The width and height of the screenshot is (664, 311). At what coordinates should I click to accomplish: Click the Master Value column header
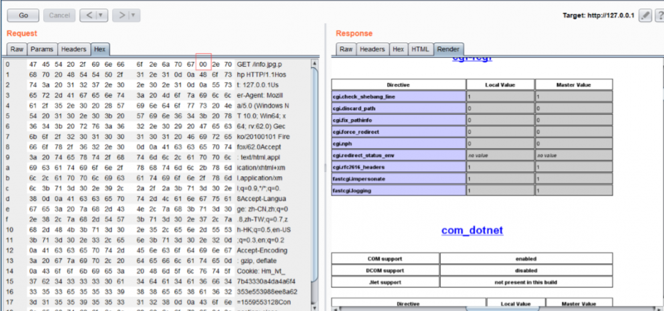point(574,84)
